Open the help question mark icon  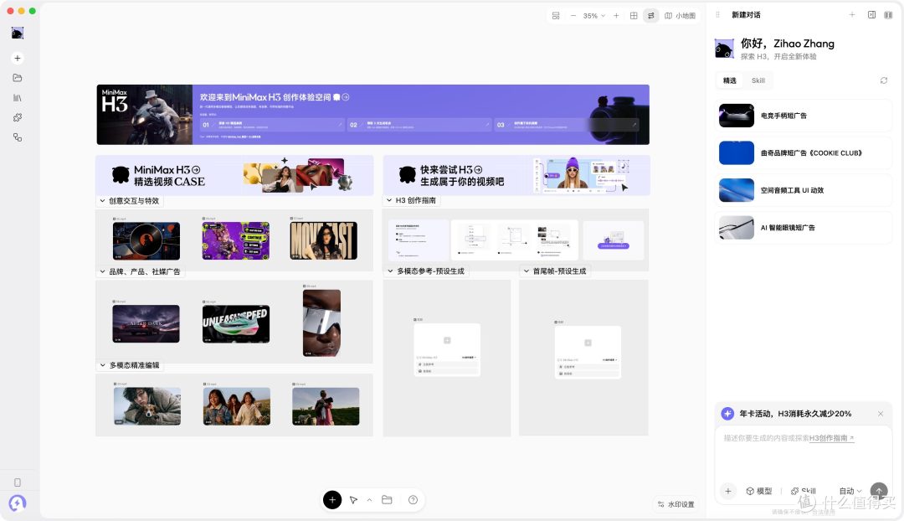[x=413, y=500]
